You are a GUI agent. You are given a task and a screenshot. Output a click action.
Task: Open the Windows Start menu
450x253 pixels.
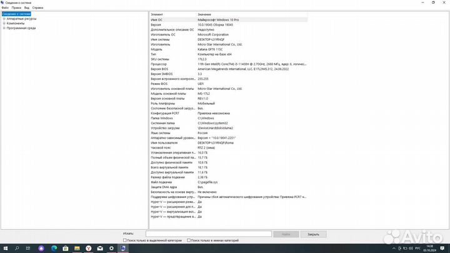click(x=6, y=248)
